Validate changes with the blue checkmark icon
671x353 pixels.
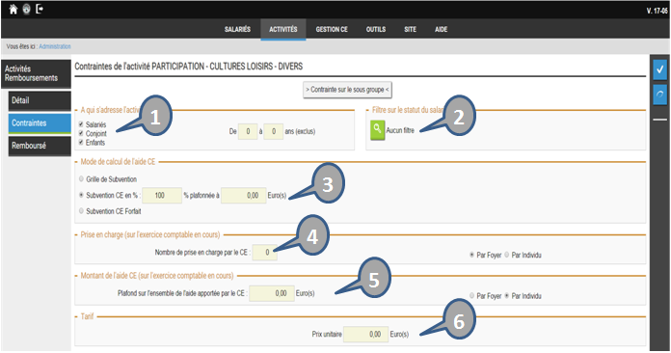tap(660, 69)
